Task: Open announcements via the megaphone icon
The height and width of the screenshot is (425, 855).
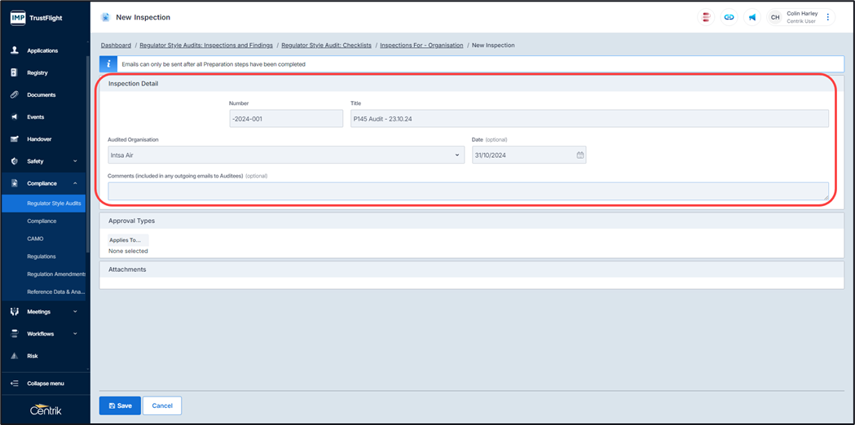Action: [x=752, y=17]
